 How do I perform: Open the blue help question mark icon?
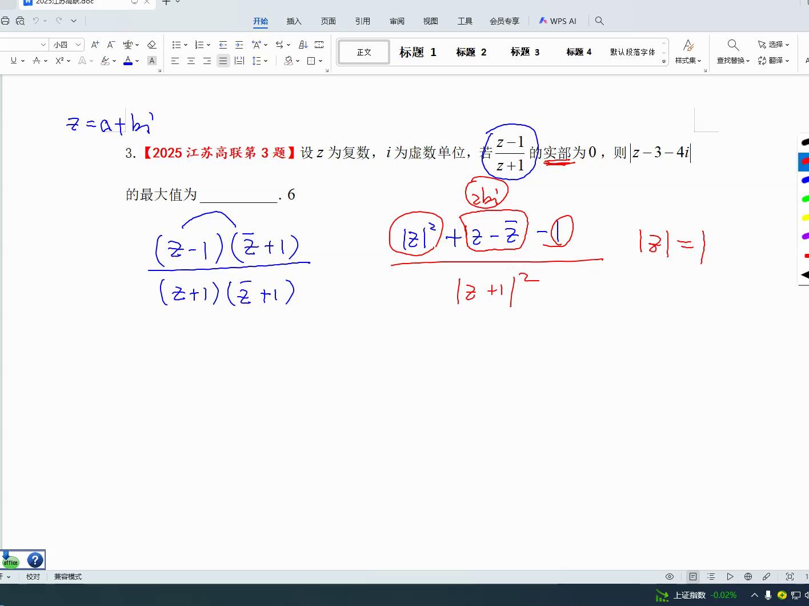(35, 560)
